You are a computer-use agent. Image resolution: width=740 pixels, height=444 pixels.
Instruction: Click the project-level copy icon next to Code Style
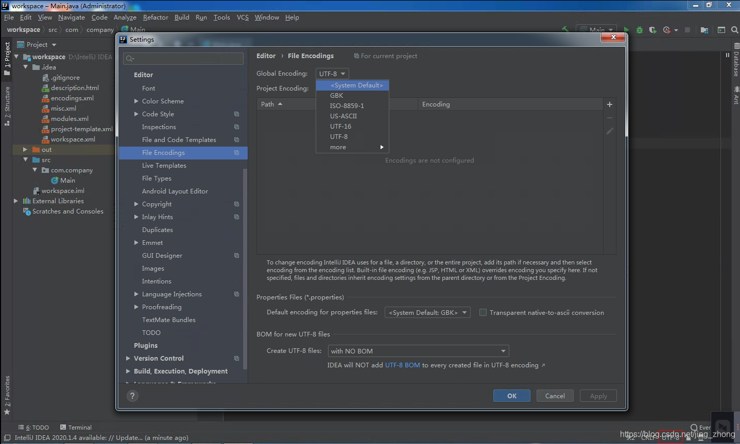pyautogui.click(x=236, y=114)
